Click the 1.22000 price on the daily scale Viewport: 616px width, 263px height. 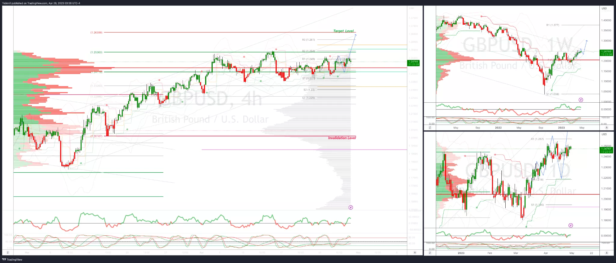606,178
